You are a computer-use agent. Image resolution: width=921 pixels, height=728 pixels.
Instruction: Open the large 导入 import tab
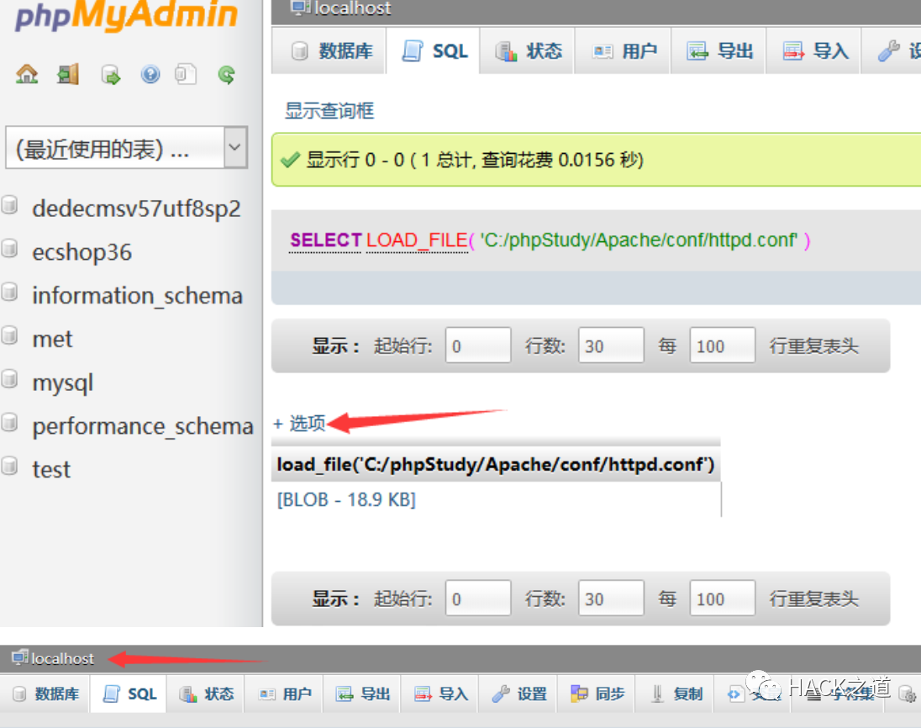[815, 51]
